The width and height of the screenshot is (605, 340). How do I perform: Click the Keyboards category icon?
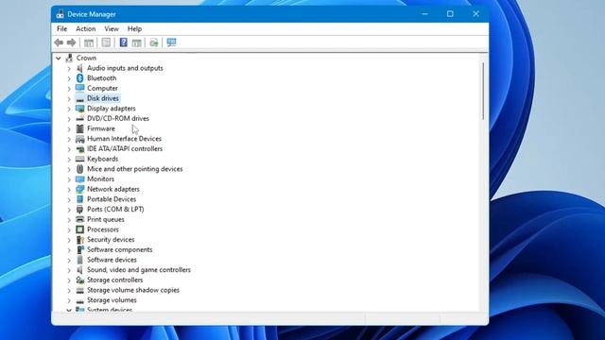pyautogui.click(x=79, y=159)
